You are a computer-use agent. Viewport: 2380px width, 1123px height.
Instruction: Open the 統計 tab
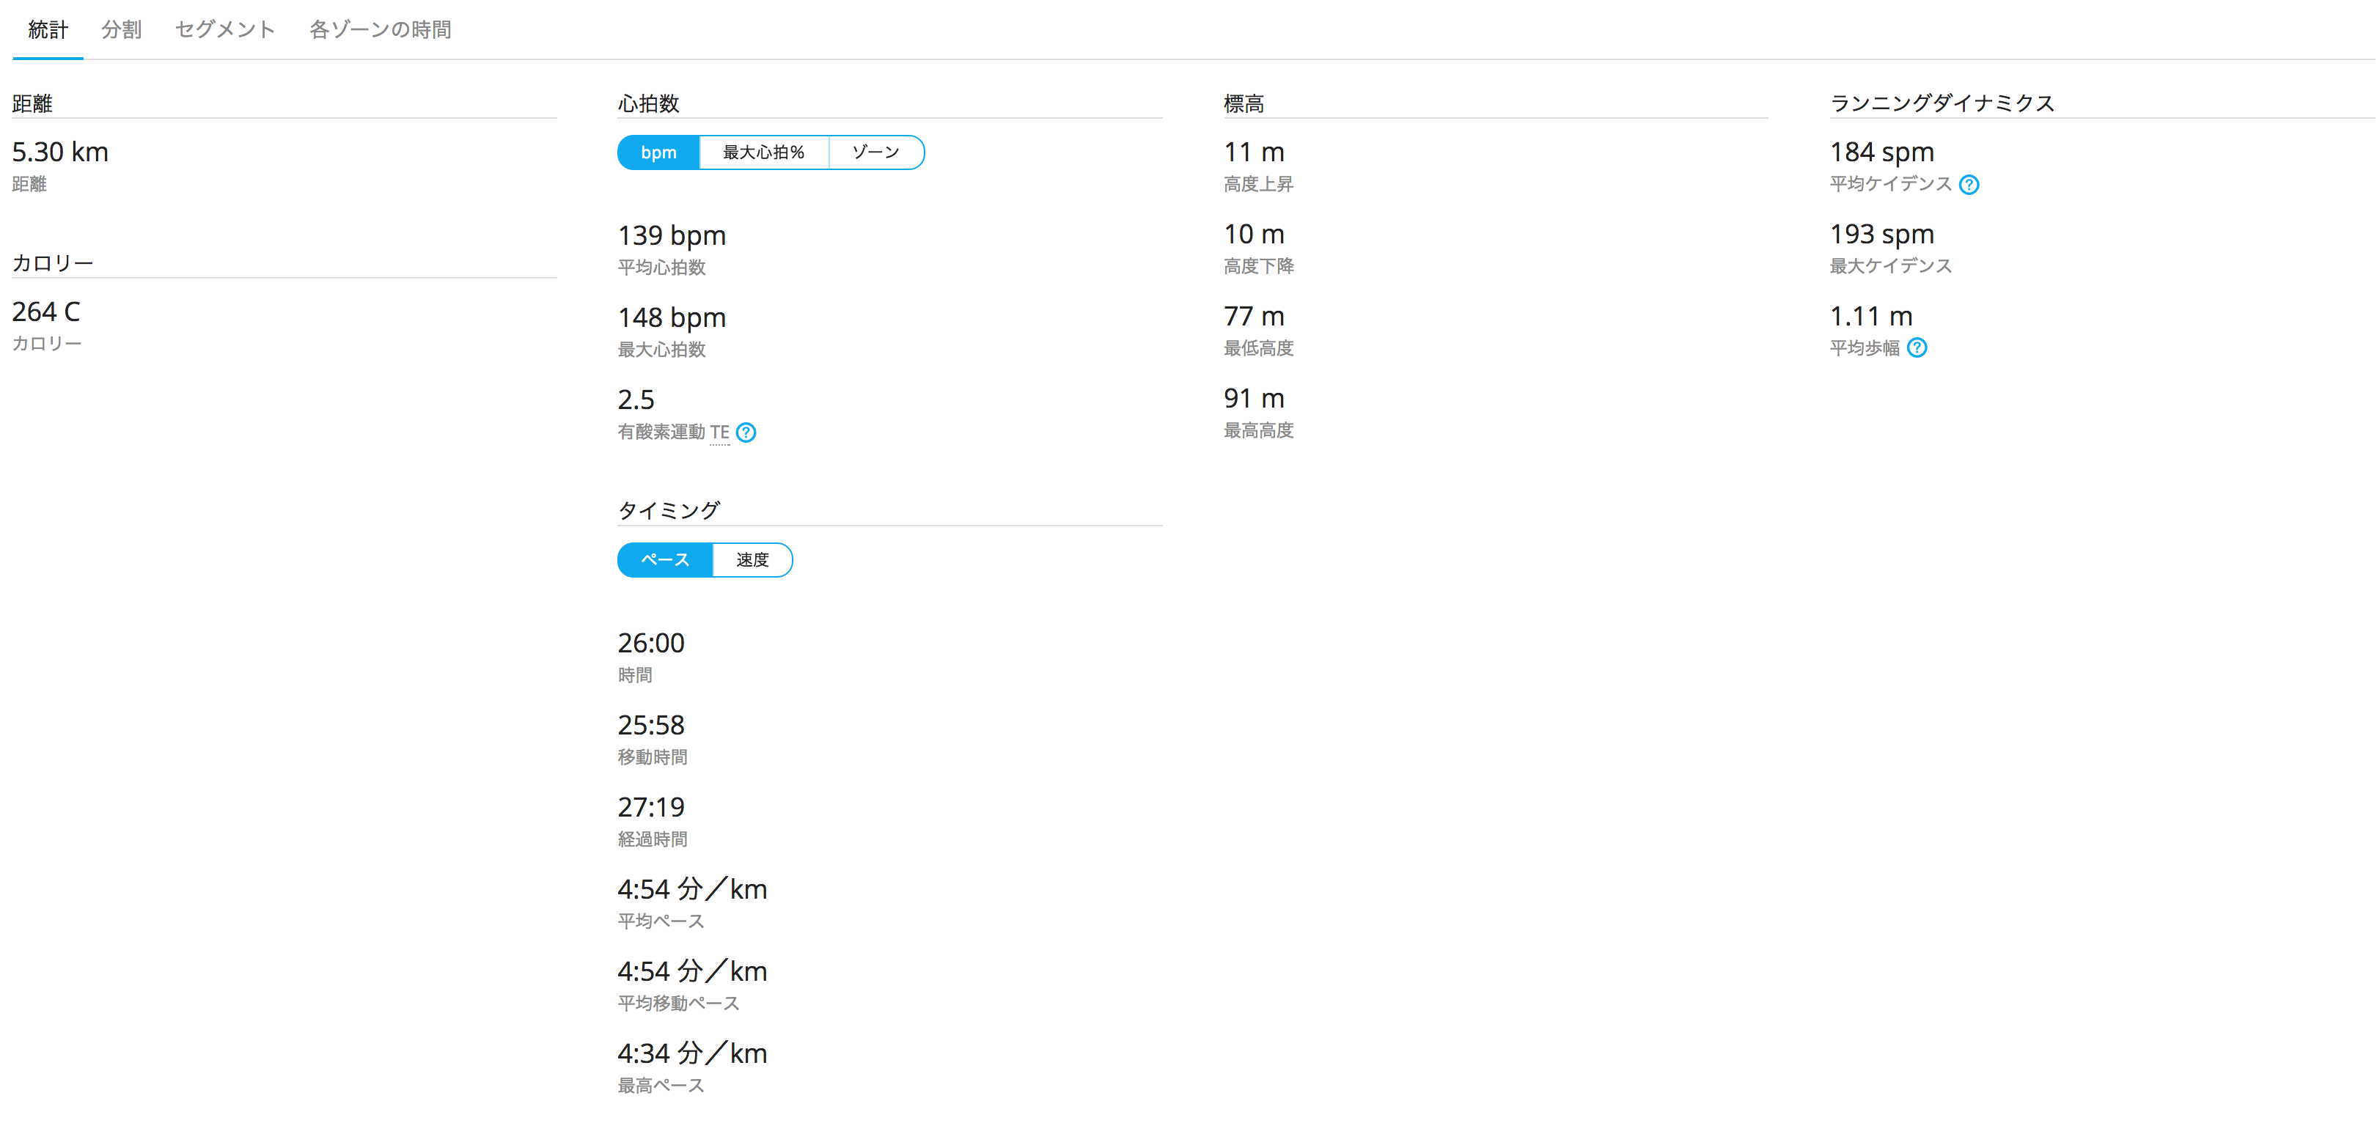(x=48, y=29)
